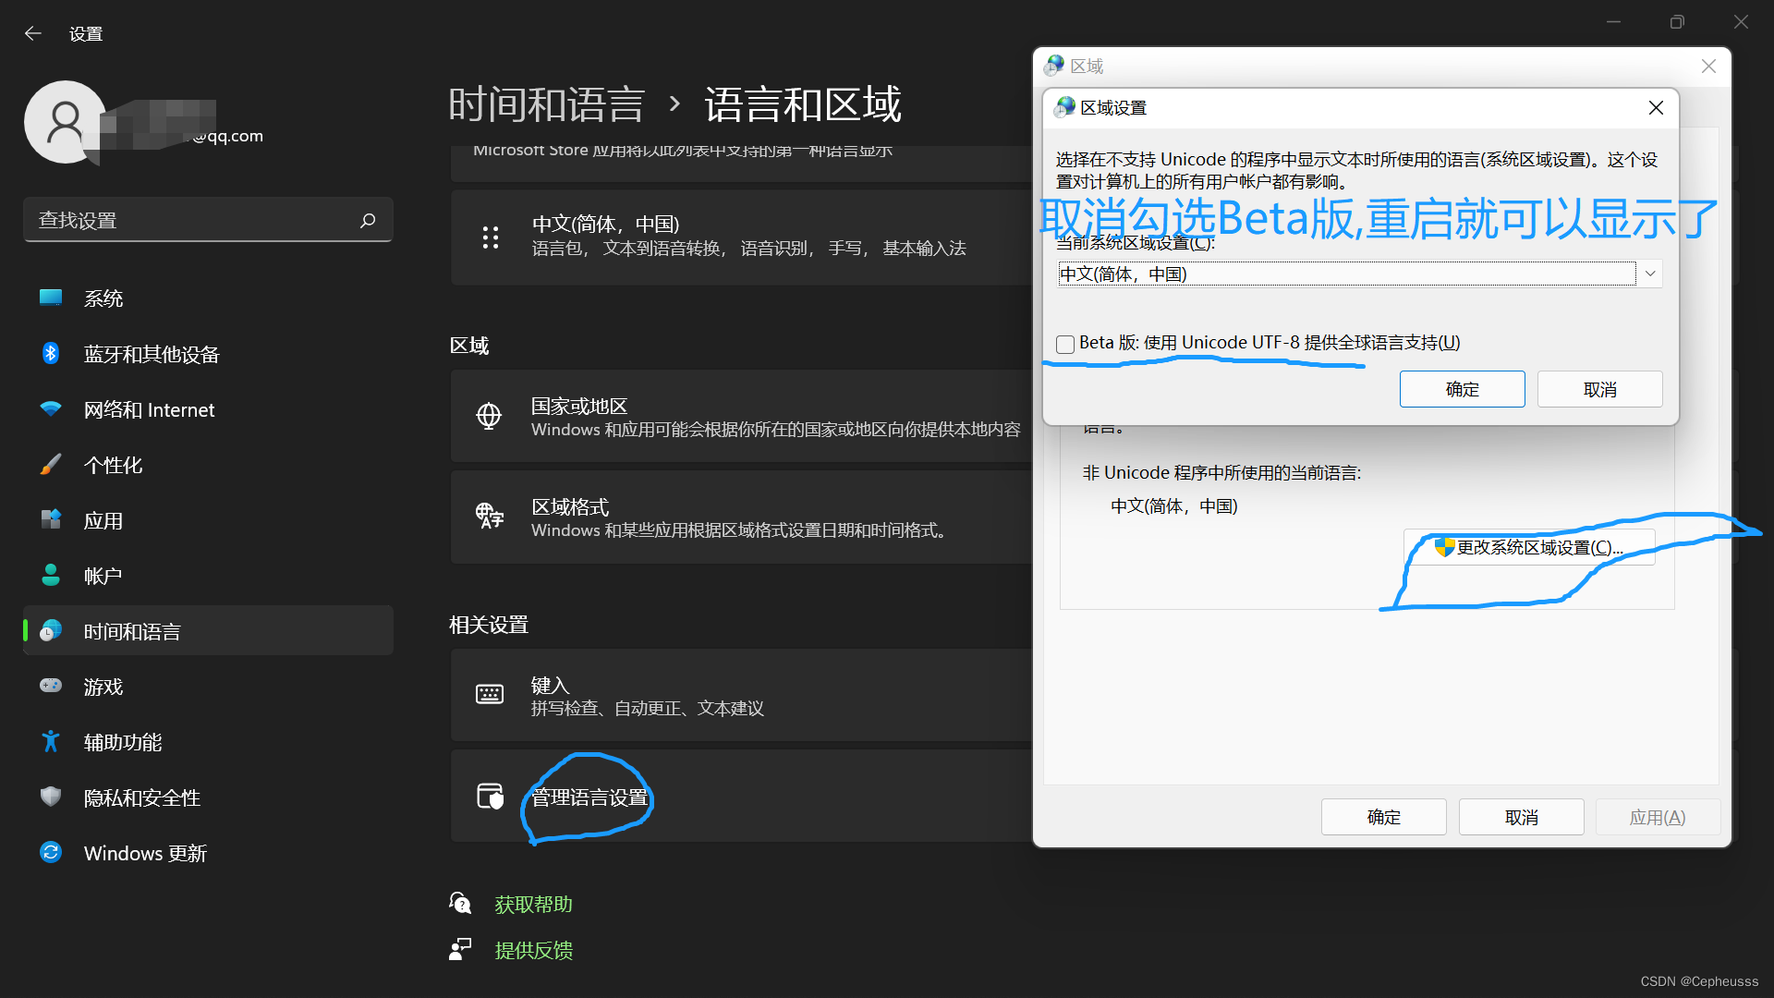Open the 中文(简体，中国) locale combo box
This screenshot has width=1774, height=998.
click(1345, 274)
